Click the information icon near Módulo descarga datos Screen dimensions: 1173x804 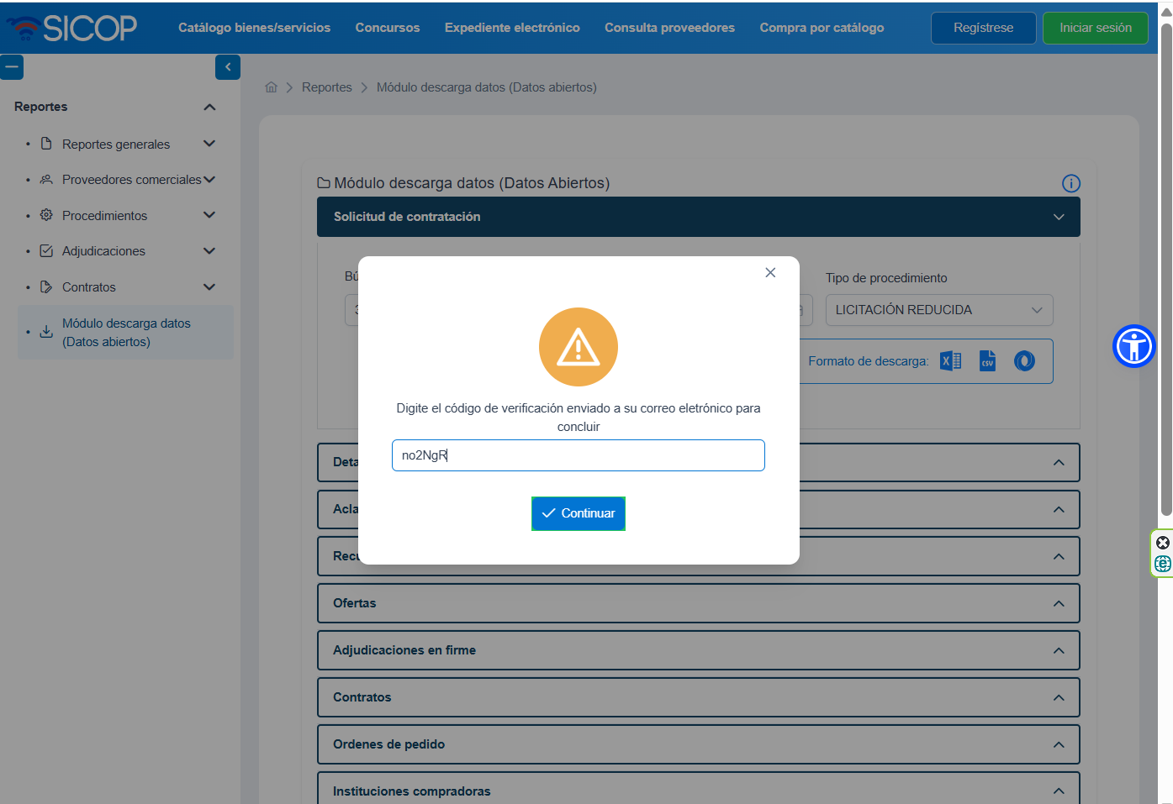tap(1070, 183)
